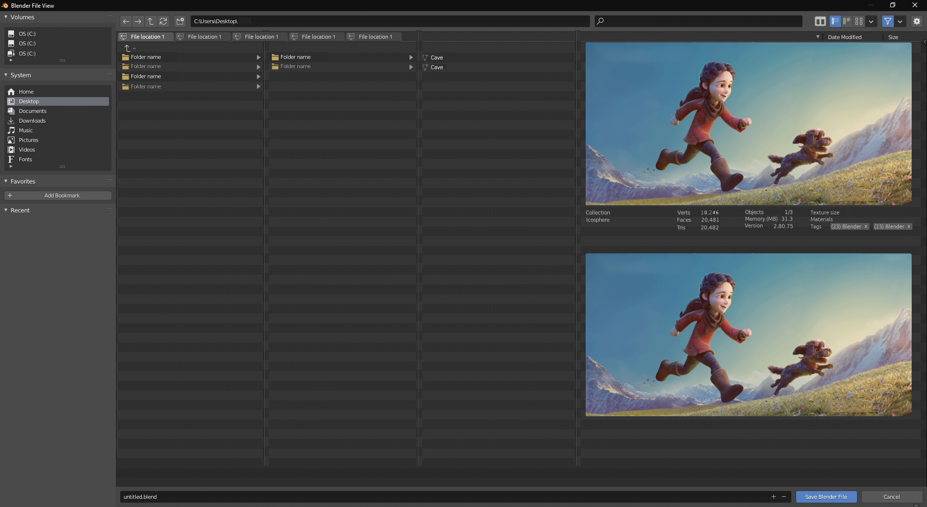Collapse the Favorites panel
The image size is (927, 507).
pyautogui.click(x=6, y=181)
